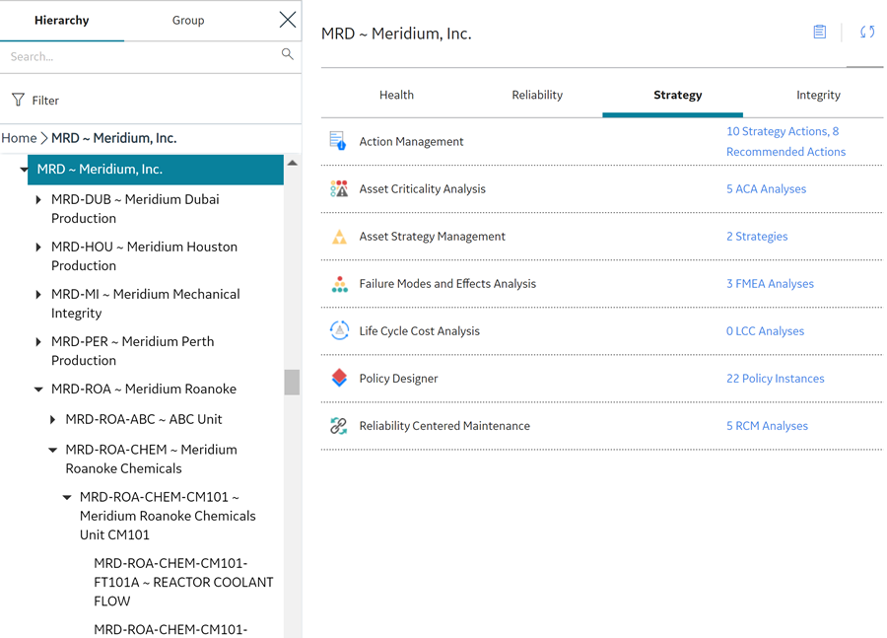Select the Strategy tab
The width and height of the screenshot is (887, 638).
click(x=678, y=95)
